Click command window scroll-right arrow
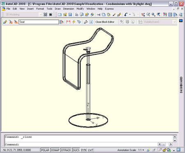Viewport: 185px width, 153px height. point(171,144)
